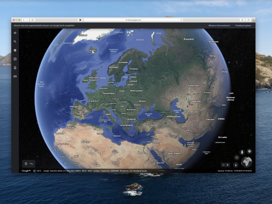The width and height of the screenshot is (272, 204).
Task: Click the extension icon left of address bar
Action: [x=80, y=20]
